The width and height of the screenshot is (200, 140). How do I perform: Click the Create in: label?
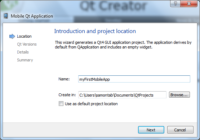(67, 95)
